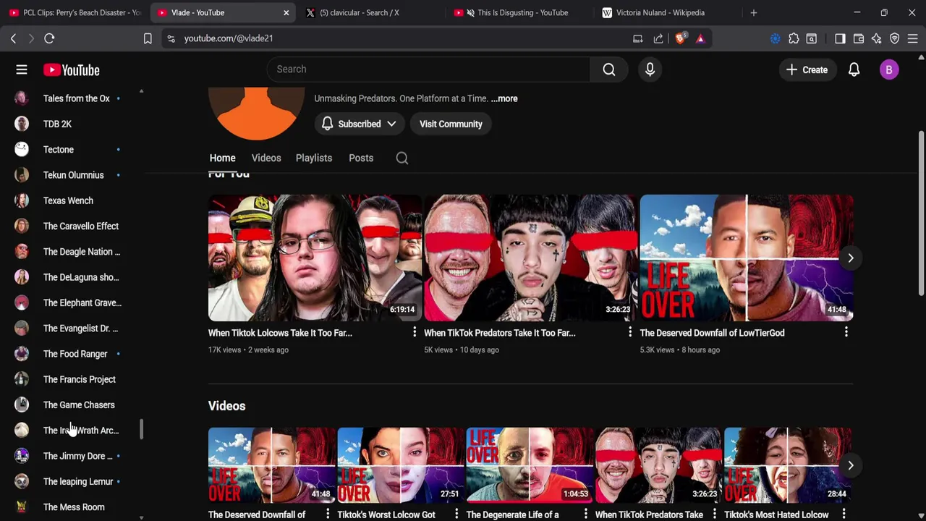Play When Tiktok Lolcows Take It Too Far thumbnail
This screenshot has height=521, width=926.
[315, 258]
